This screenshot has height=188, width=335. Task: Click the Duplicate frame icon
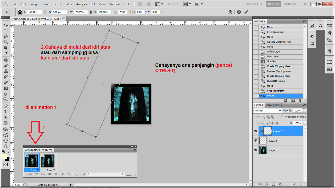(x=77, y=174)
